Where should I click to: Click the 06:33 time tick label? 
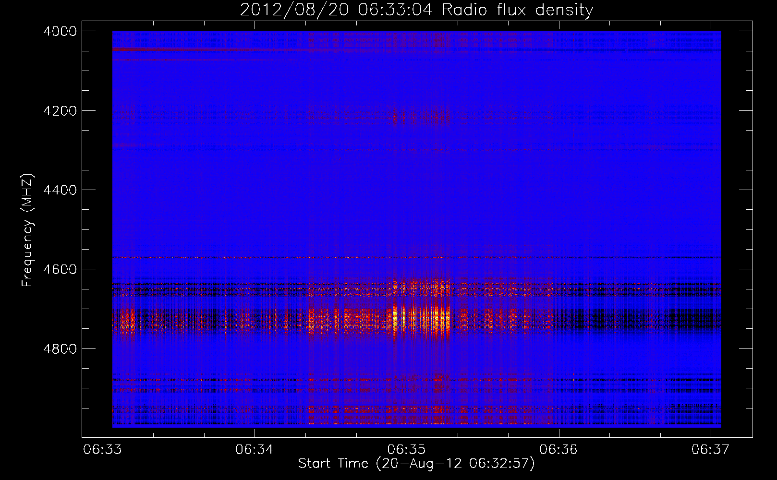[102, 450]
